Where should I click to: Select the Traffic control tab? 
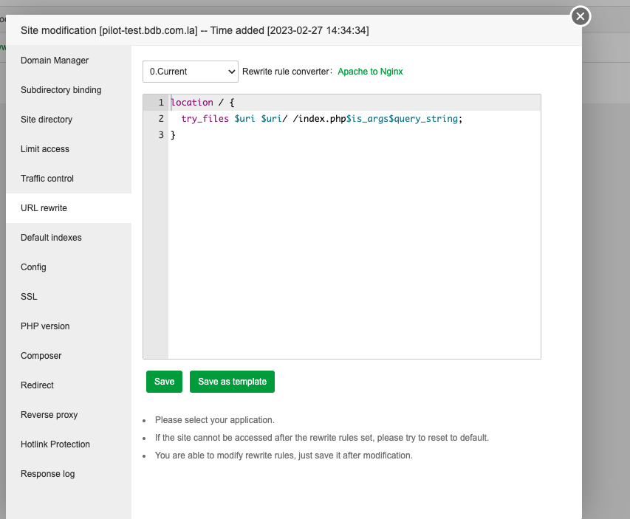coord(47,179)
